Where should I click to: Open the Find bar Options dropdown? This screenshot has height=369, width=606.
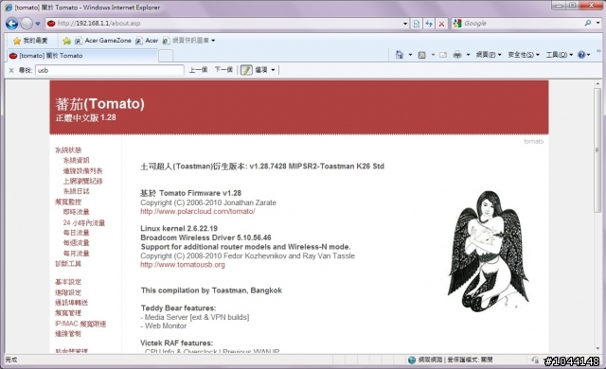point(265,70)
